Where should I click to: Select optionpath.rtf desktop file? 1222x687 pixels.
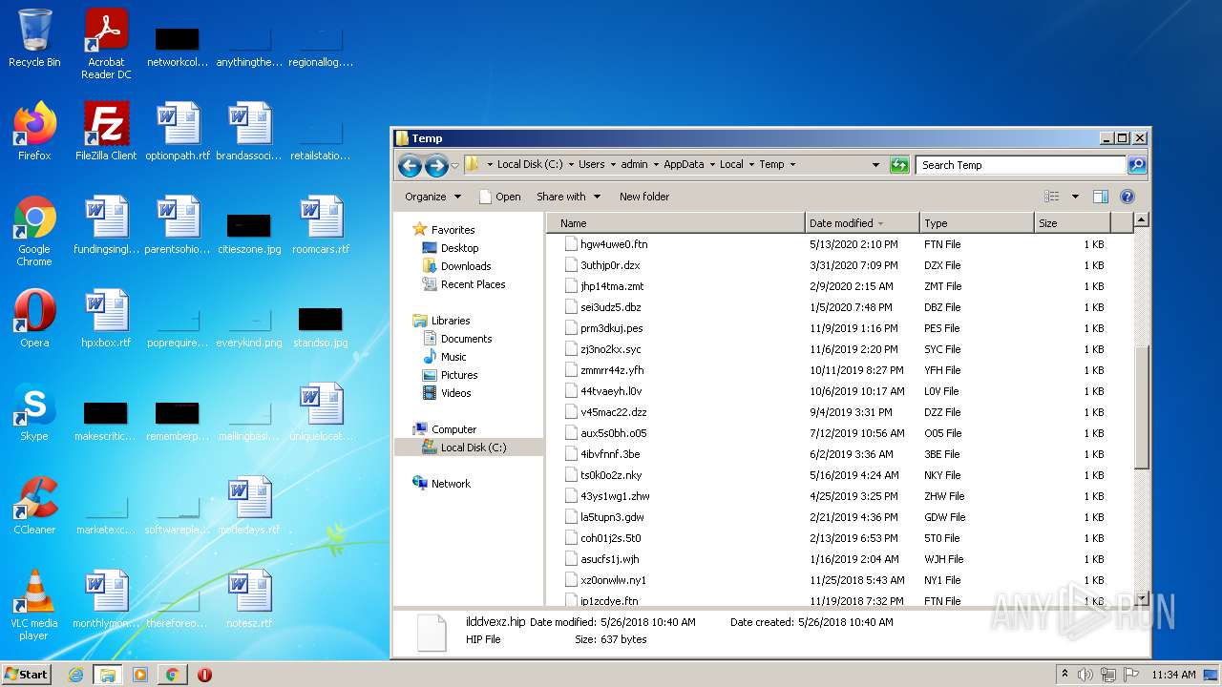point(178,132)
